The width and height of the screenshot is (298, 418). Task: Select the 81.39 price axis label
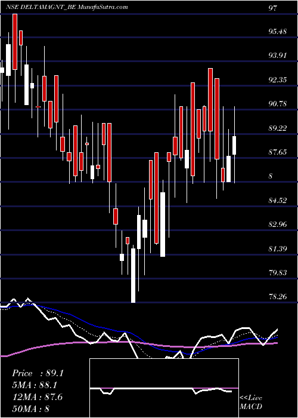tap(278, 249)
